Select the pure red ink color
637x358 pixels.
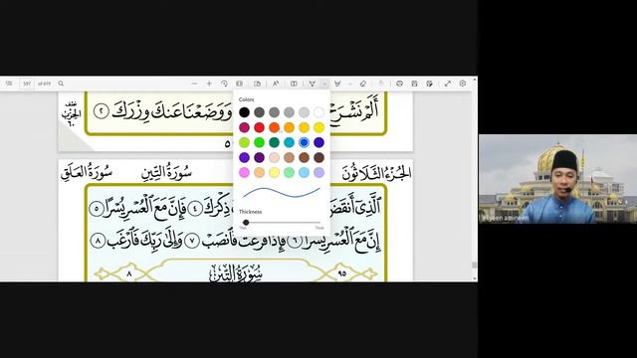[259, 127]
